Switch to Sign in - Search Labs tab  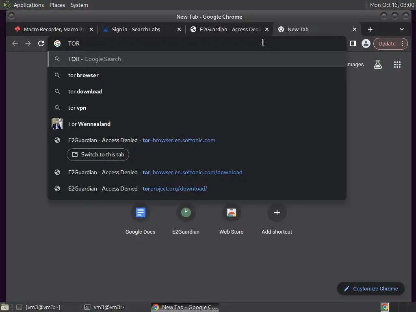[x=141, y=29]
